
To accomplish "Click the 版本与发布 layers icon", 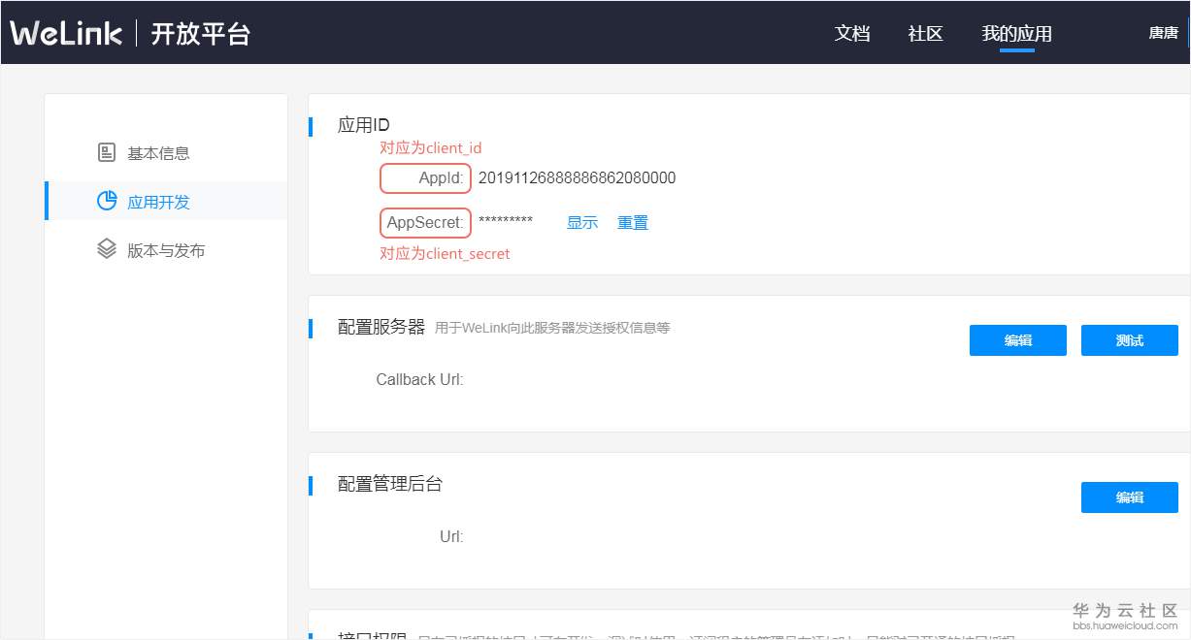I will pyautogui.click(x=107, y=250).
